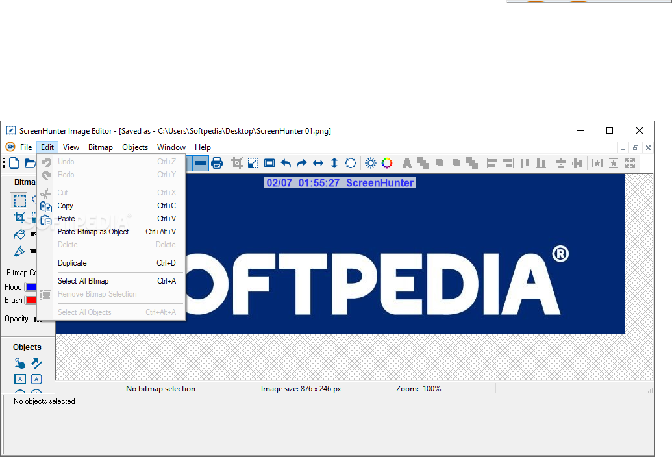Click the timestamp ScreenHunter caption on image
The width and height of the screenshot is (672, 457).
click(x=340, y=183)
